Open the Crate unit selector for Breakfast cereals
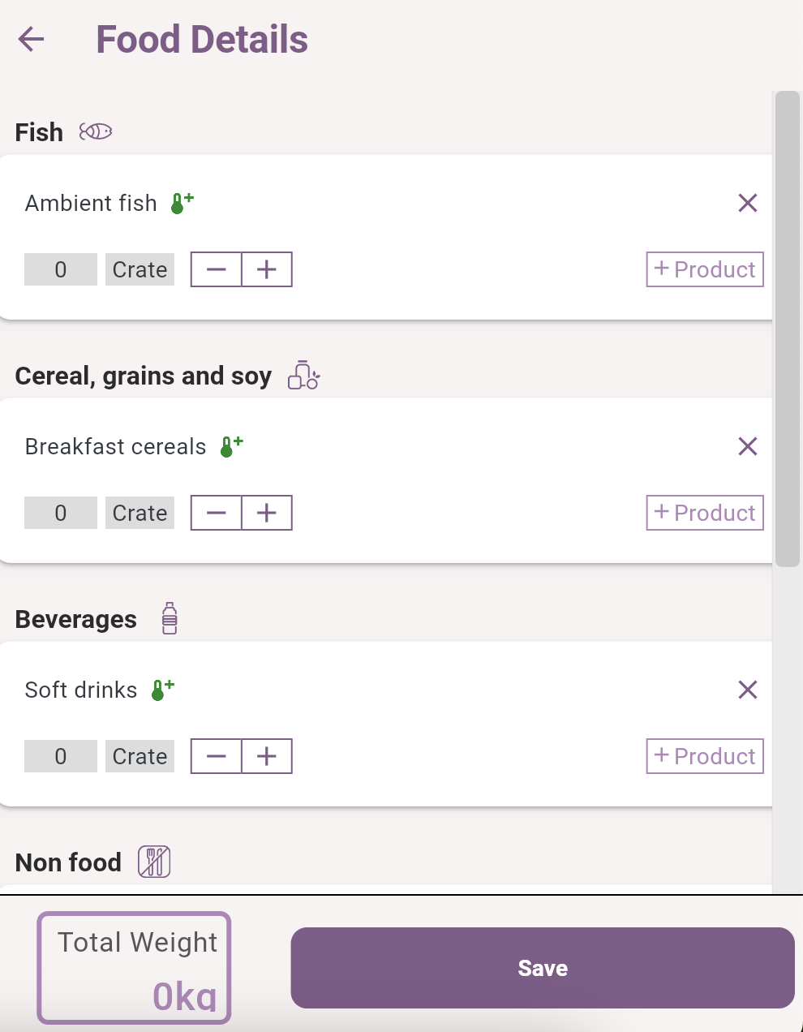The image size is (803, 1032). pyautogui.click(x=140, y=513)
